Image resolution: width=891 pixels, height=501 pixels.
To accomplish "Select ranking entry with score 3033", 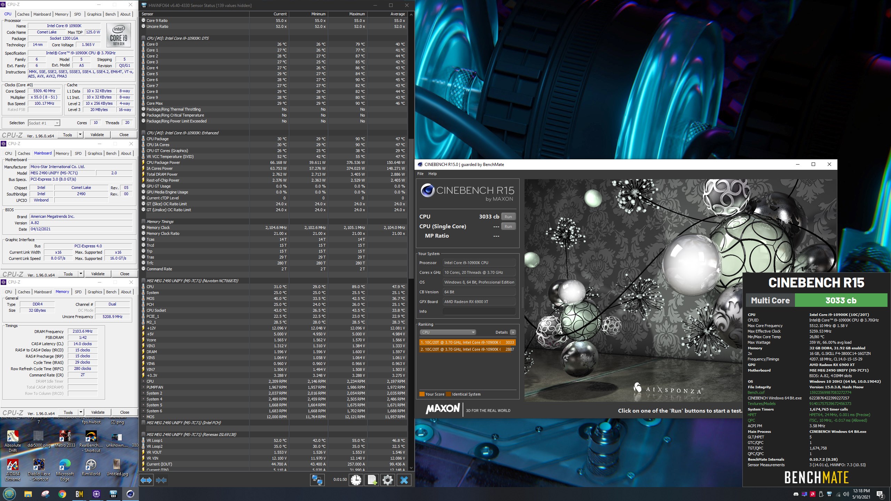I will pyautogui.click(x=467, y=342).
